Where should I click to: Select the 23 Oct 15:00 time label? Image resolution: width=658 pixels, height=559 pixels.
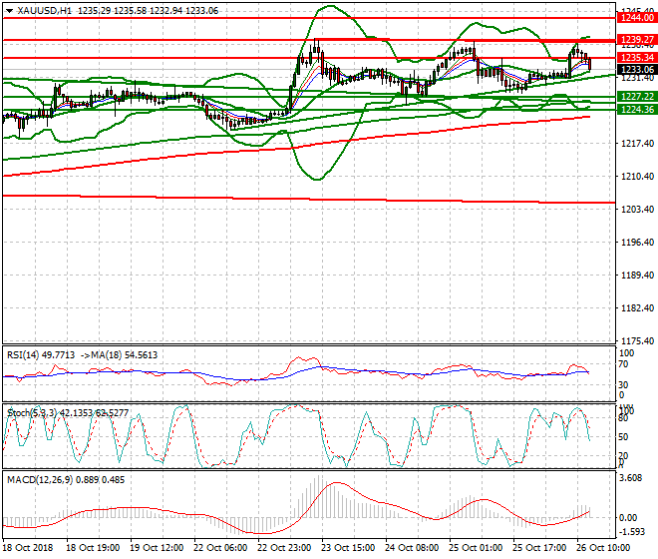click(348, 548)
